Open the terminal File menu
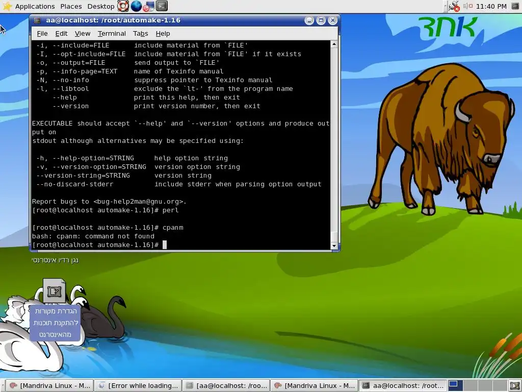 point(42,33)
